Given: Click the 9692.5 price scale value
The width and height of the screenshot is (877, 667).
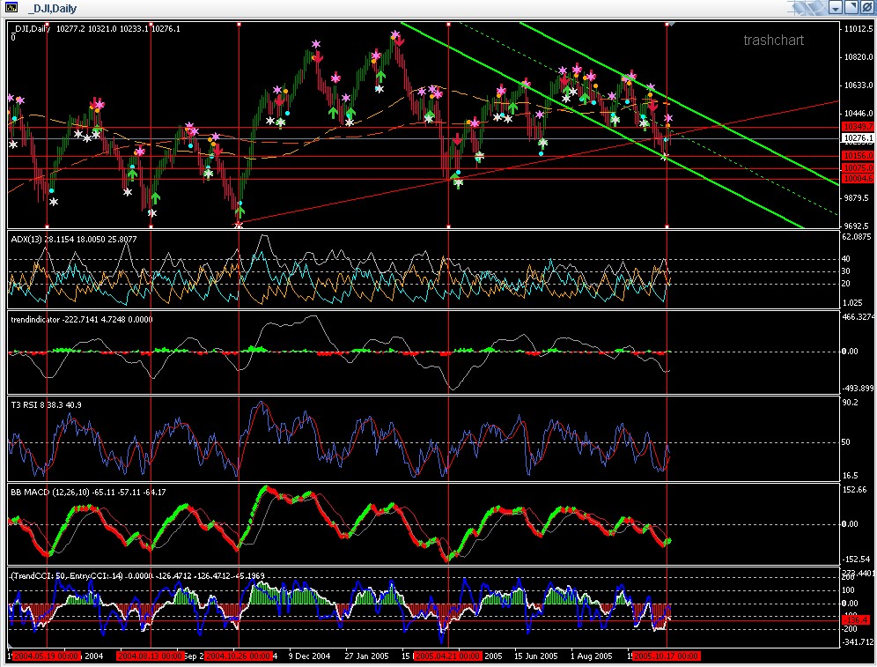Looking at the screenshot, I should pos(857,226).
